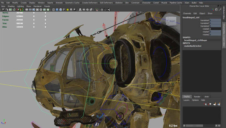
Task: Click the wireframe cube icon near toolbar end
Action: 102,10
